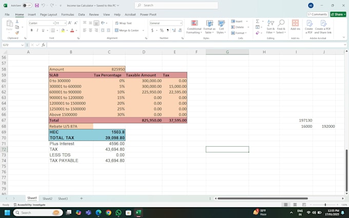The image size is (349, 218).
Task: Click the vertical scrollbar thumb
Action: tap(346, 170)
